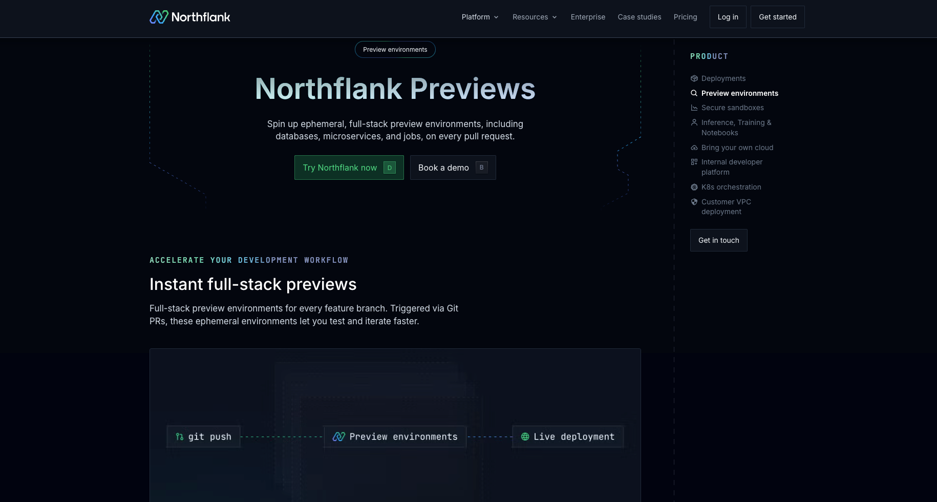Click the Secure sandboxes icon

(694, 108)
